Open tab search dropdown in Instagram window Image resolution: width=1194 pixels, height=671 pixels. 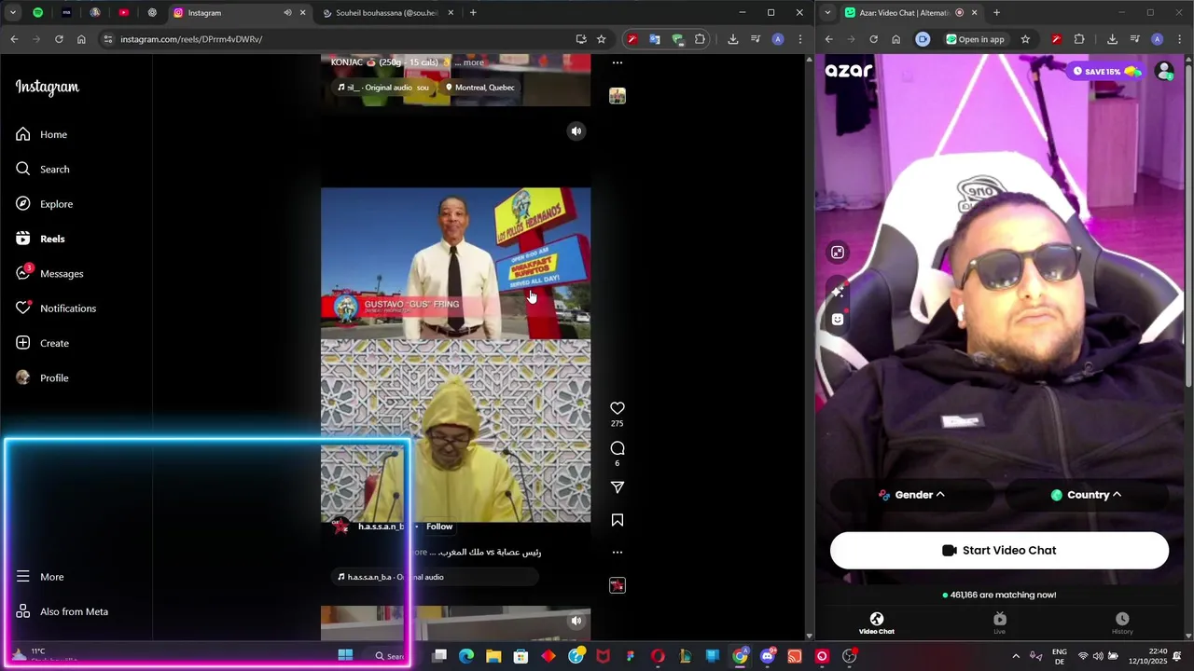tap(13, 13)
